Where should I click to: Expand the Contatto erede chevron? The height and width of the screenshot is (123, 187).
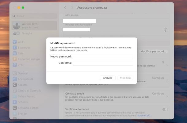[x=167, y=97]
